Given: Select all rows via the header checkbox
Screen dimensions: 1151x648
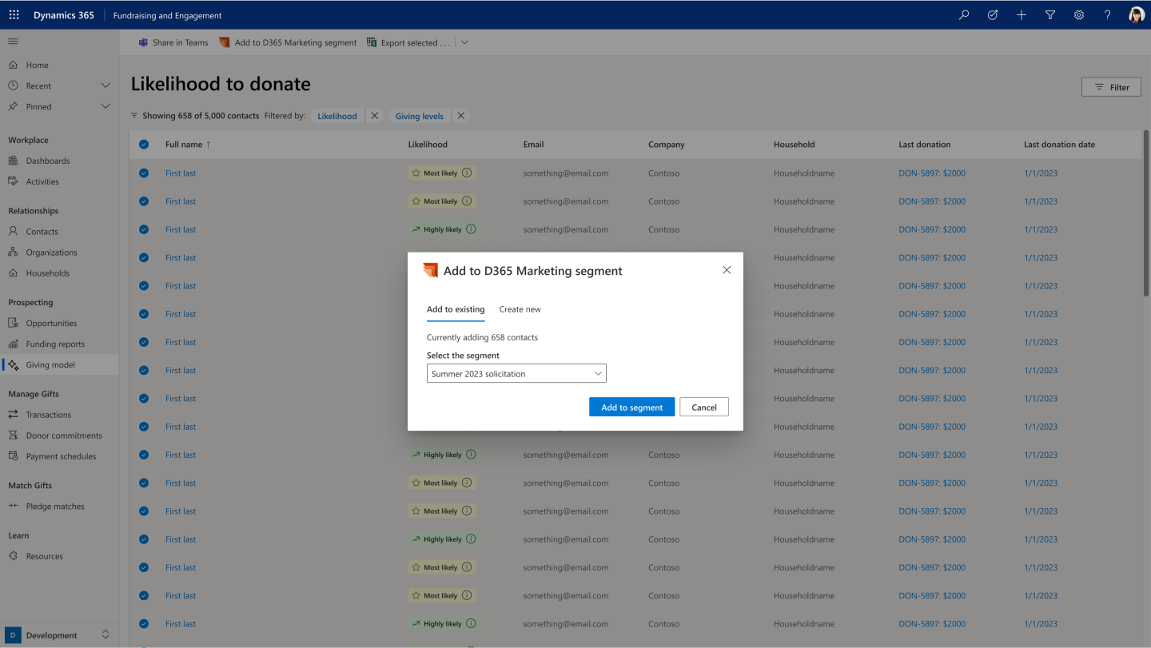Looking at the screenshot, I should click(x=143, y=144).
